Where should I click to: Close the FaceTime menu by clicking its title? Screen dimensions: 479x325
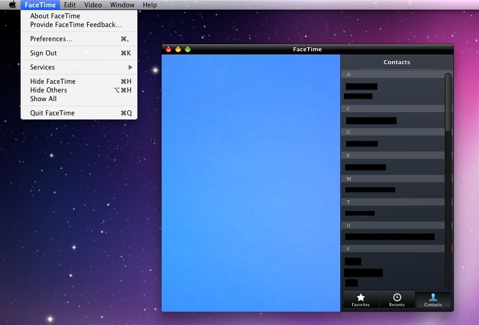pyautogui.click(x=40, y=5)
